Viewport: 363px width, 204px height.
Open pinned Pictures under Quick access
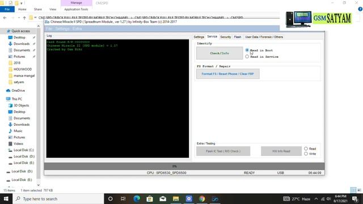coord(19,57)
